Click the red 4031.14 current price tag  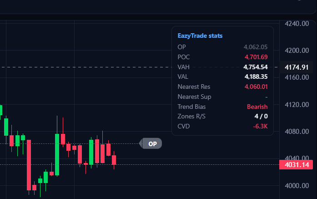pyautogui.click(x=296, y=164)
